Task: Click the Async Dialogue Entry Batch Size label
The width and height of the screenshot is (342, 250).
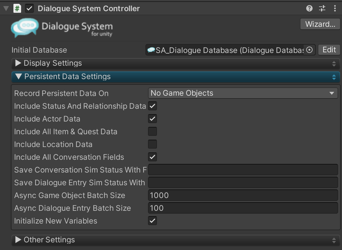Action: pos(73,208)
